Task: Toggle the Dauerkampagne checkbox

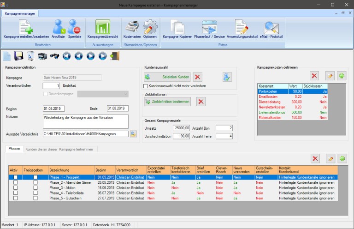Action: [45, 94]
